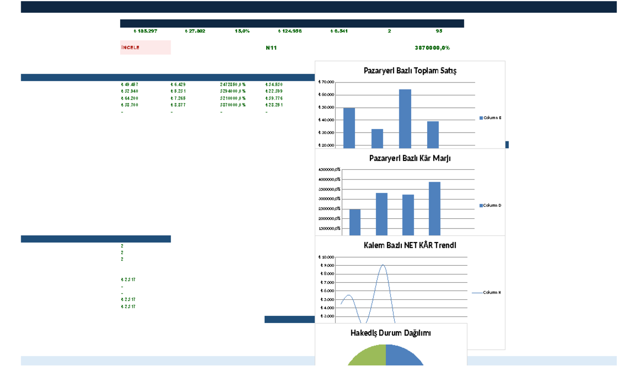Screen dimensions: 619x387
Task: Click the Pazaryeri Bazlı Kâr Marjı chart title
Action: 410,158
